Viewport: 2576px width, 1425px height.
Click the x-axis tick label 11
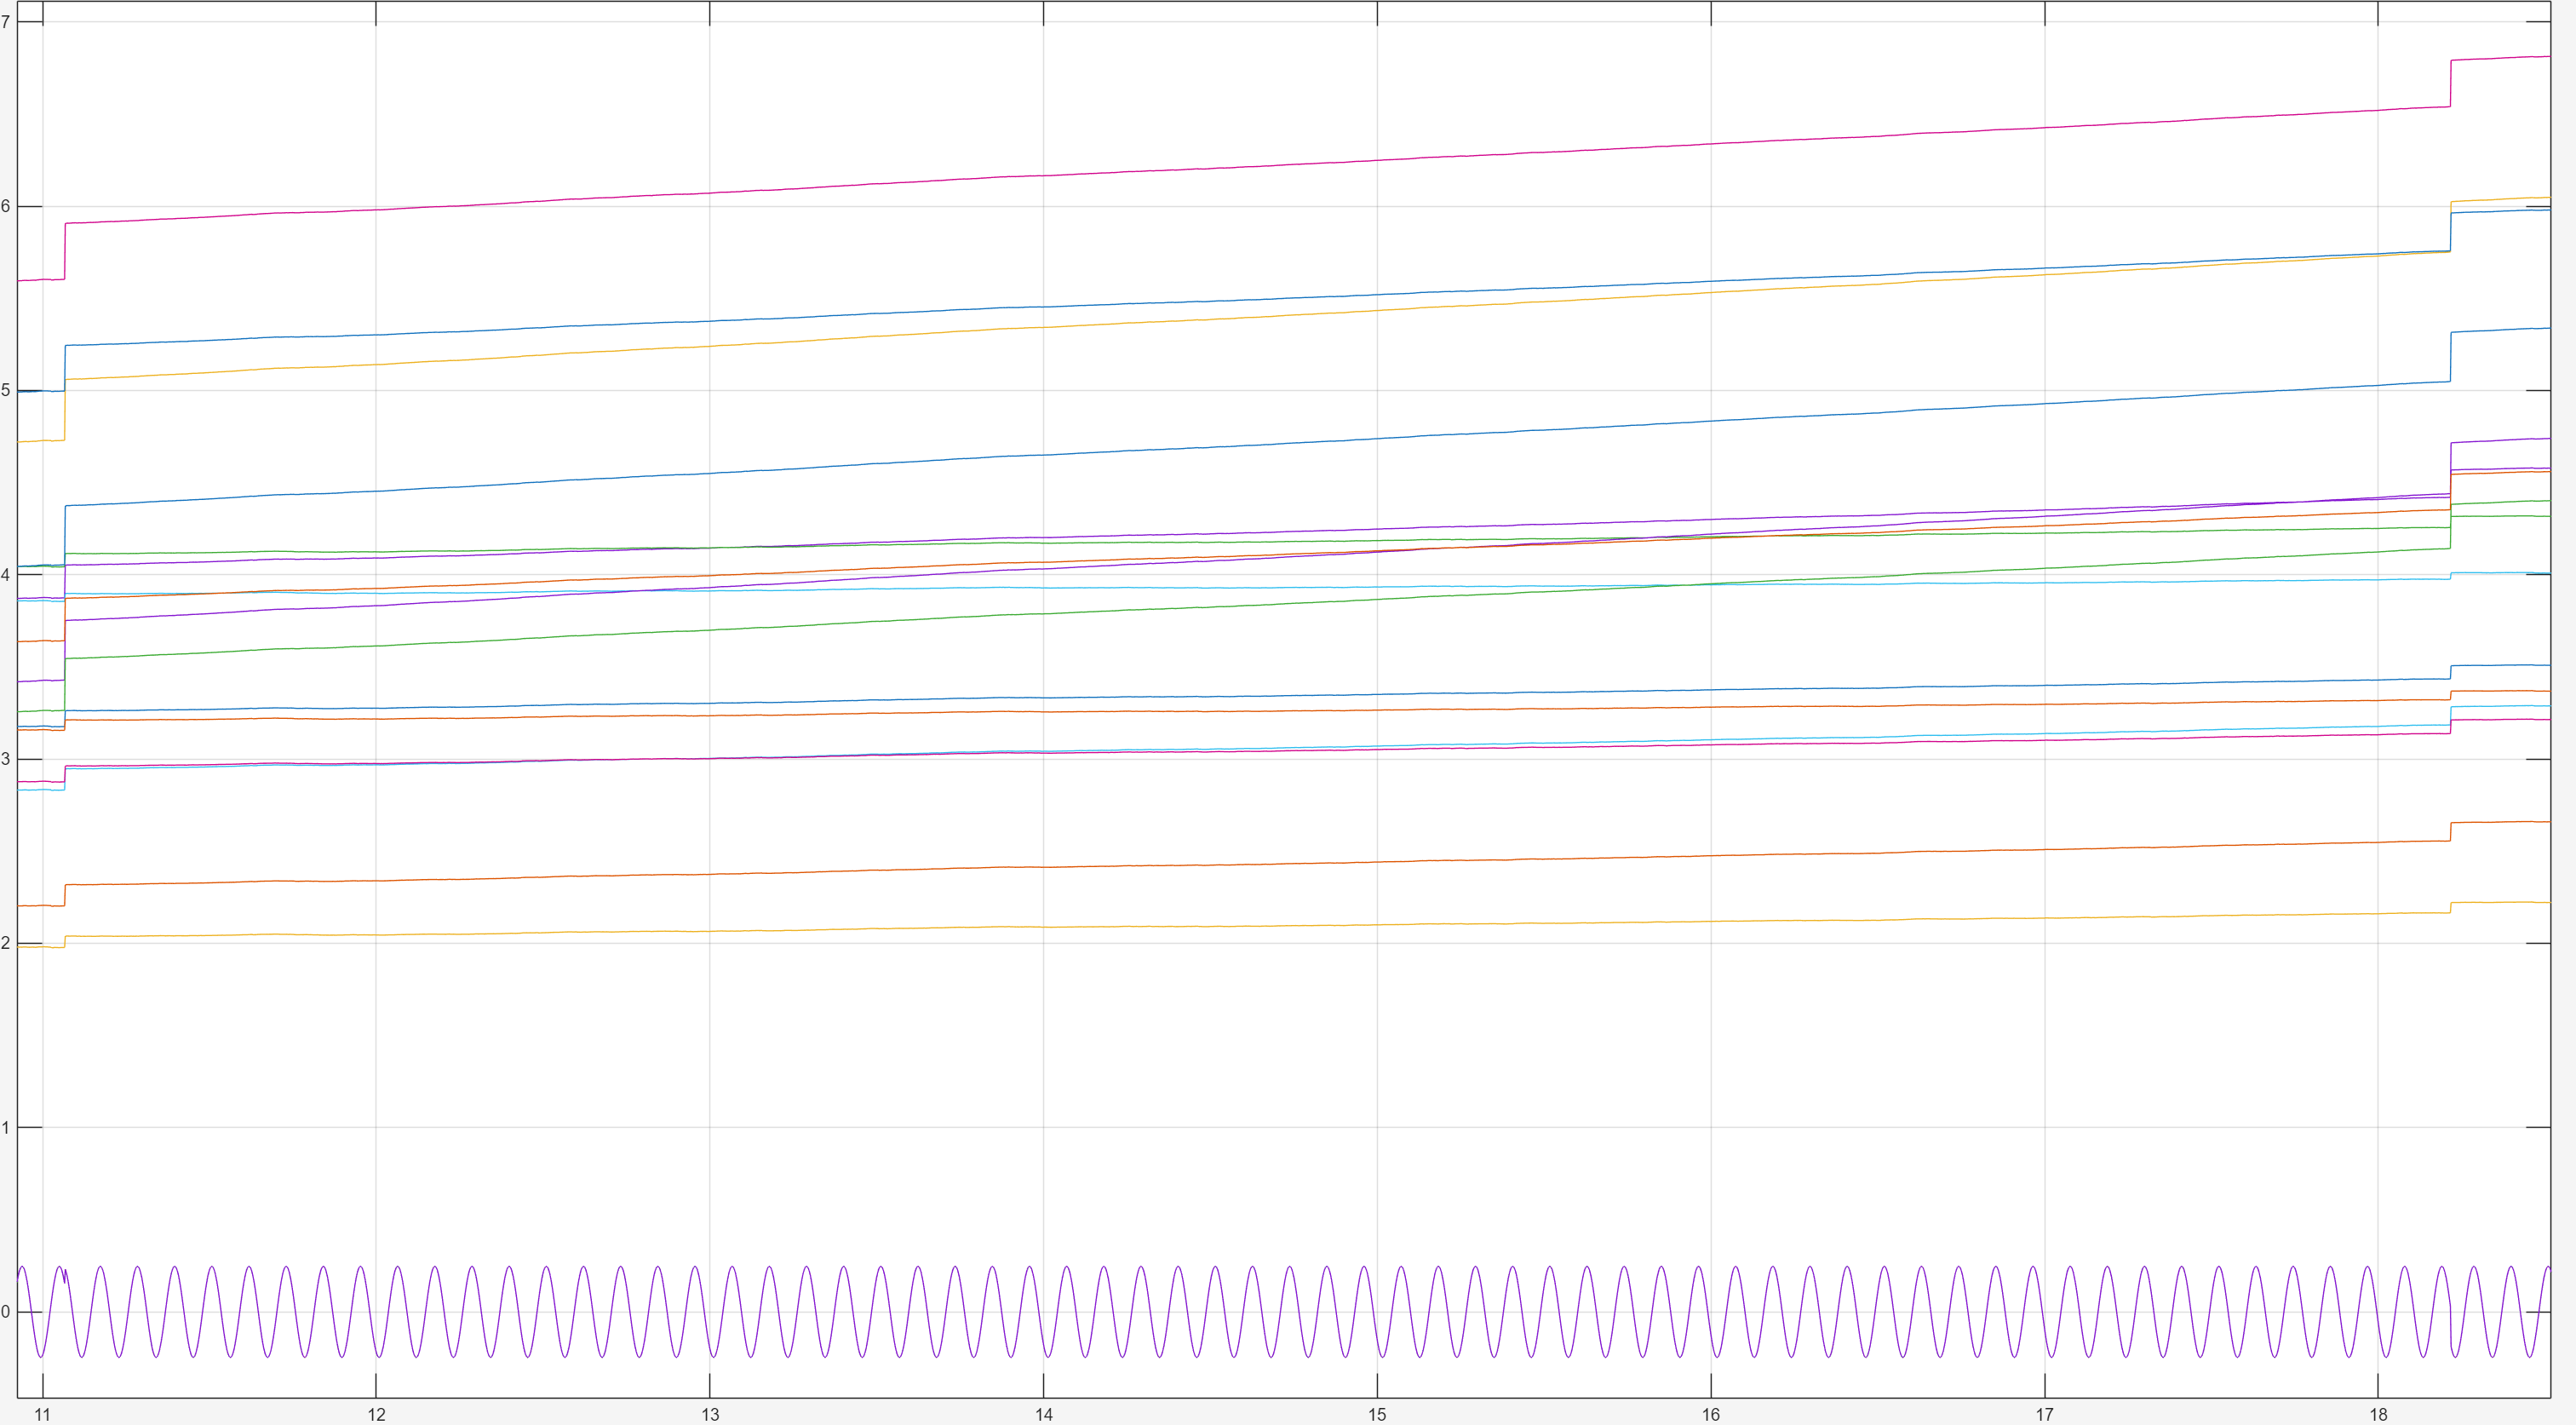42,1414
